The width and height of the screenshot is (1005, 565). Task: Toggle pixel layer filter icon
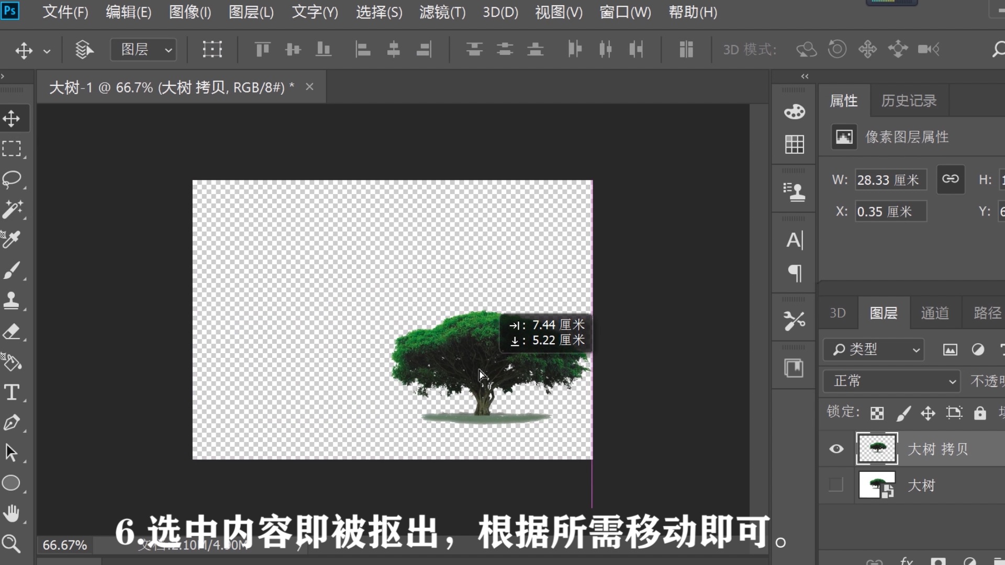(x=950, y=349)
